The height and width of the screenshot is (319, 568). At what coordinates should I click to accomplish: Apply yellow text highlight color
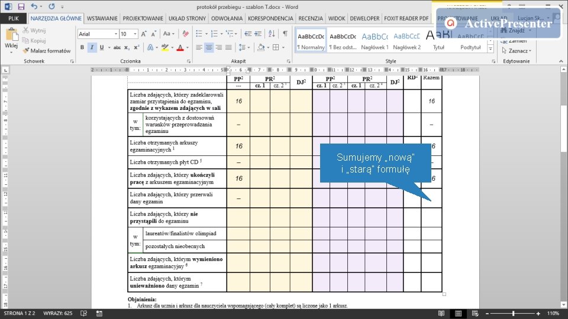click(165, 47)
